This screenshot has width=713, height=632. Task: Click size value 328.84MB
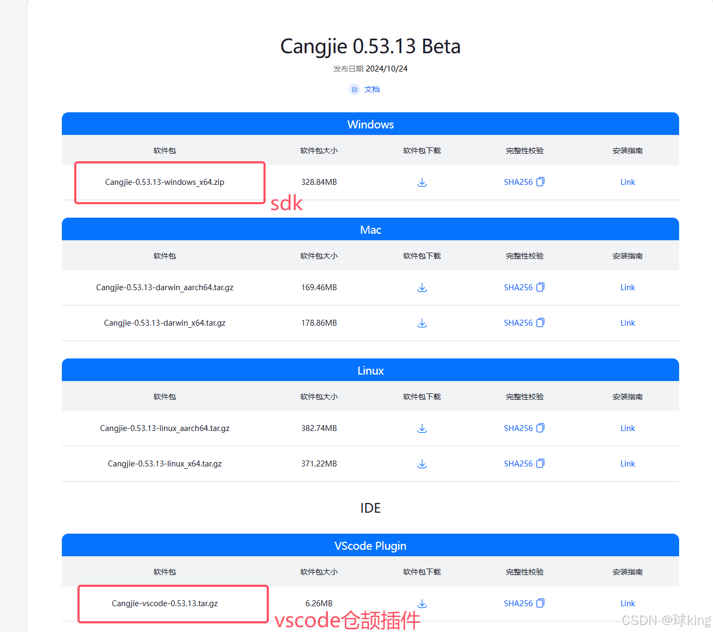coord(319,182)
